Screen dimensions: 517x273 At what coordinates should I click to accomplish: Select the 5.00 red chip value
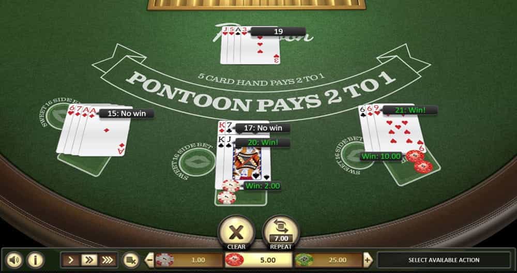[x=258, y=260]
